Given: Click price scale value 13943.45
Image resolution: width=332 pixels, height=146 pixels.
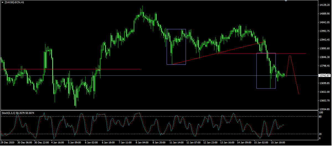Looking at the screenshot, I should click(324, 40).
